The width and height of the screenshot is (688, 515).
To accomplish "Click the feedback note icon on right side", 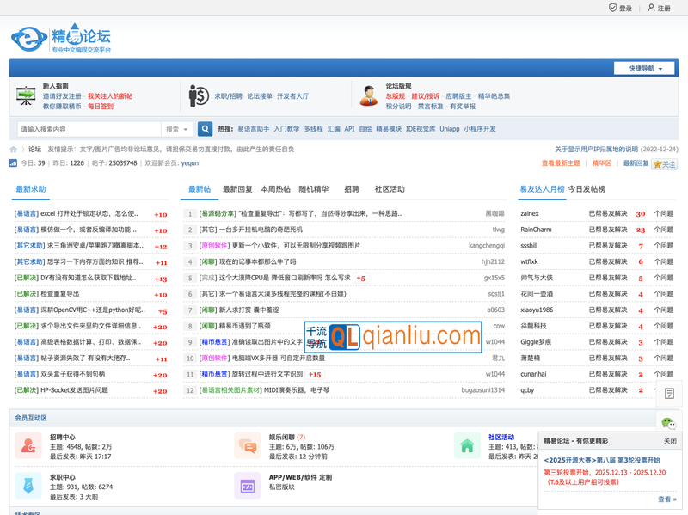I will tap(669, 394).
